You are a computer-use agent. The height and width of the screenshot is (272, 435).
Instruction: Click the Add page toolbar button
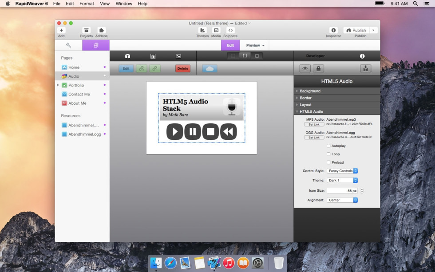61,31
